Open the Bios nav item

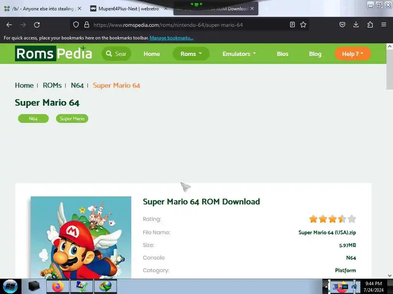pyautogui.click(x=282, y=54)
